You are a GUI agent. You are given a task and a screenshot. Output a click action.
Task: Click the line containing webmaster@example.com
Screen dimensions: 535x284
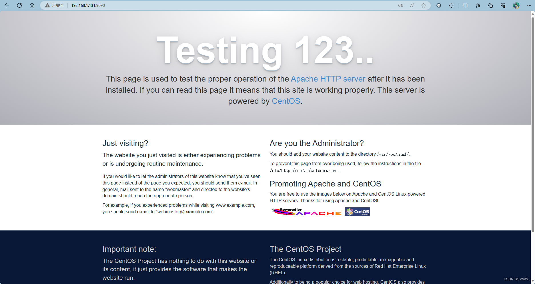[158, 212]
